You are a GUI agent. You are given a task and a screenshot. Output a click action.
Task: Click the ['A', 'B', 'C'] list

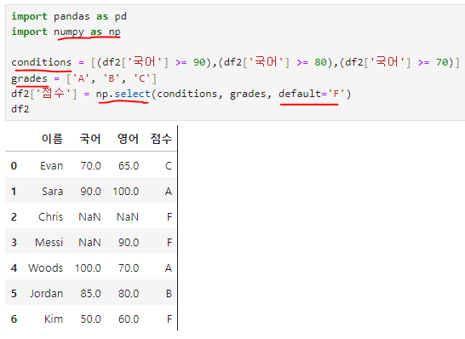tap(112, 78)
